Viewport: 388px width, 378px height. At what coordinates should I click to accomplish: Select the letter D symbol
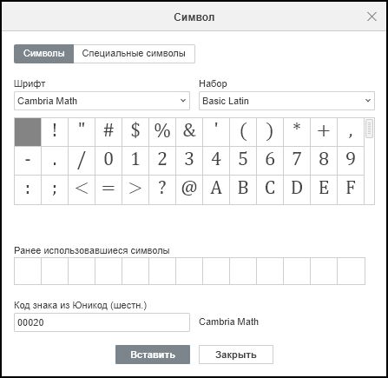[x=297, y=189]
